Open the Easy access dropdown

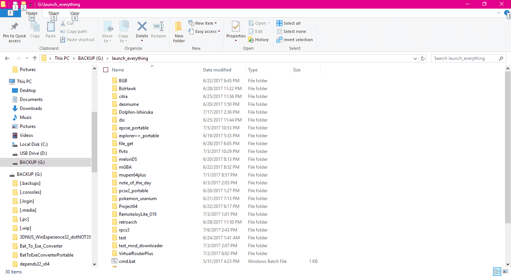(x=204, y=31)
